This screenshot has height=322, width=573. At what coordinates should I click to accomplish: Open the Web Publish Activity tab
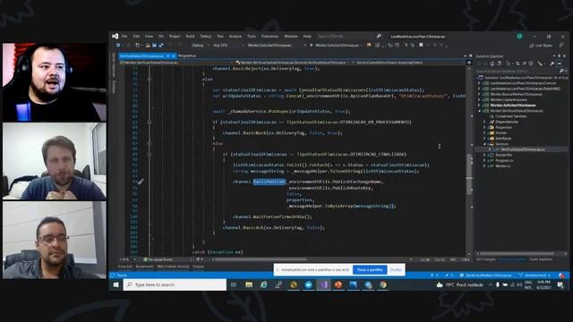pyautogui.click(x=173, y=267)
